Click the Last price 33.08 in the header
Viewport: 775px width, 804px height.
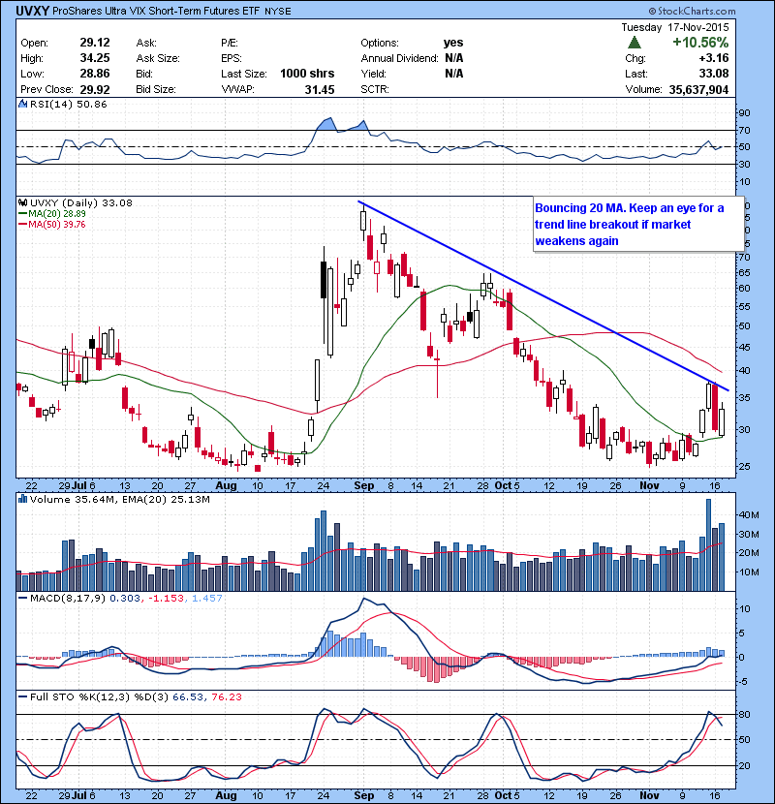pyautogui.click(x=713, y=74)
